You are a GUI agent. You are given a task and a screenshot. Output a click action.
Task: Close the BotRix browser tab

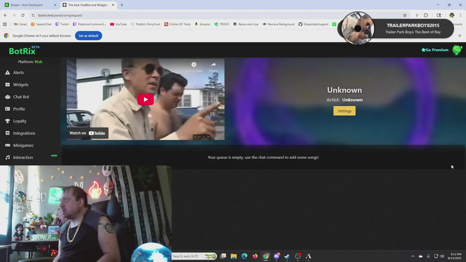[113, 5]
